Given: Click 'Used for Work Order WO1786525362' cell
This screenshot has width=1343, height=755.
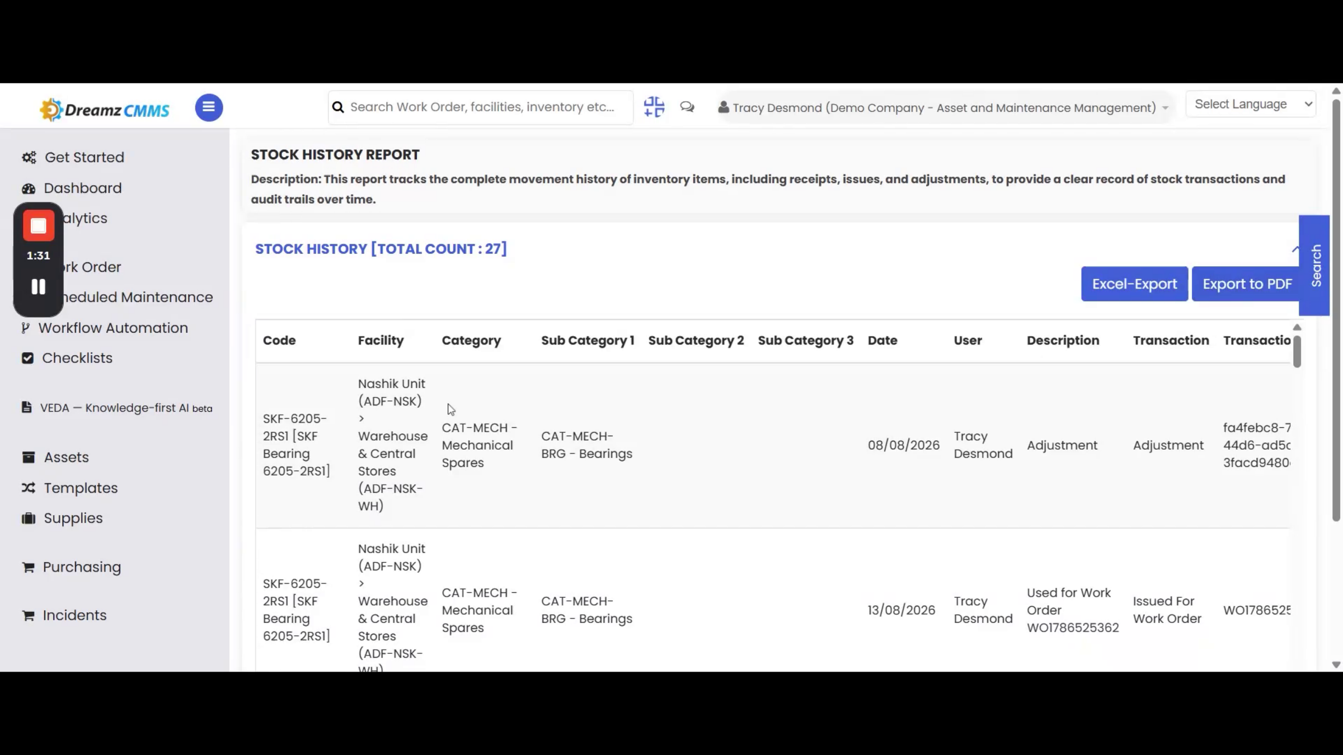Looking at the screenshot, I should coord(1073,610).
